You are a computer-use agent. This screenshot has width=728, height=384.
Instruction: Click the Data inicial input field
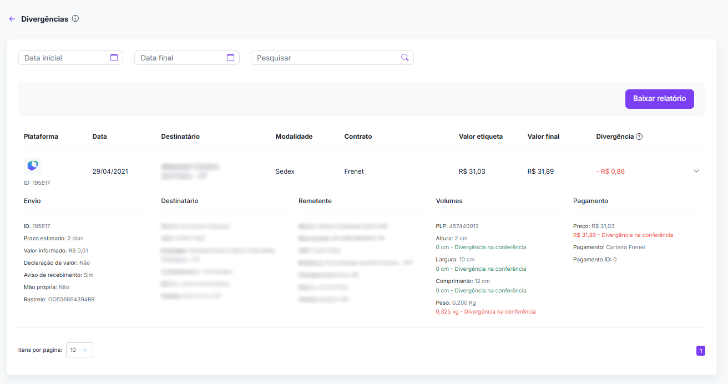coord(64,58)
